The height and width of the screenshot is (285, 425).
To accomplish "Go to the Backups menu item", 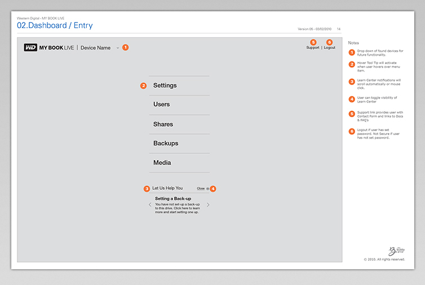I will coord(179,143).
